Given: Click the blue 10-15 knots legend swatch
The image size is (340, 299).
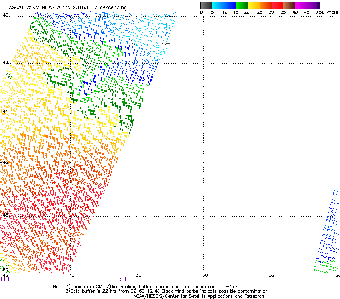Looking at the screenshot, I should point(230,6).
